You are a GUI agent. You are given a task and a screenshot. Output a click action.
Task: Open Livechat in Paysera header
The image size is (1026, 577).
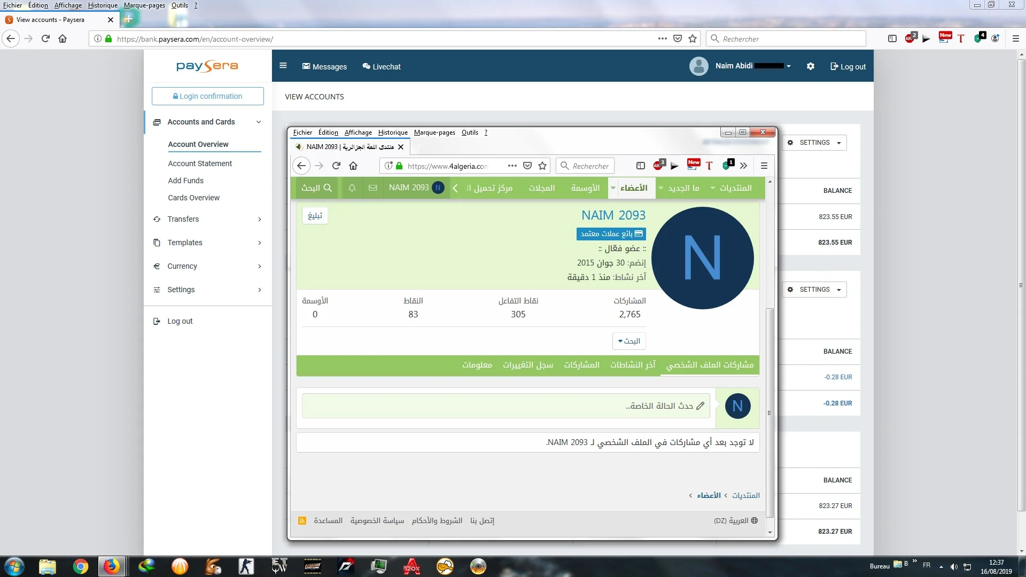pos(382,67)
